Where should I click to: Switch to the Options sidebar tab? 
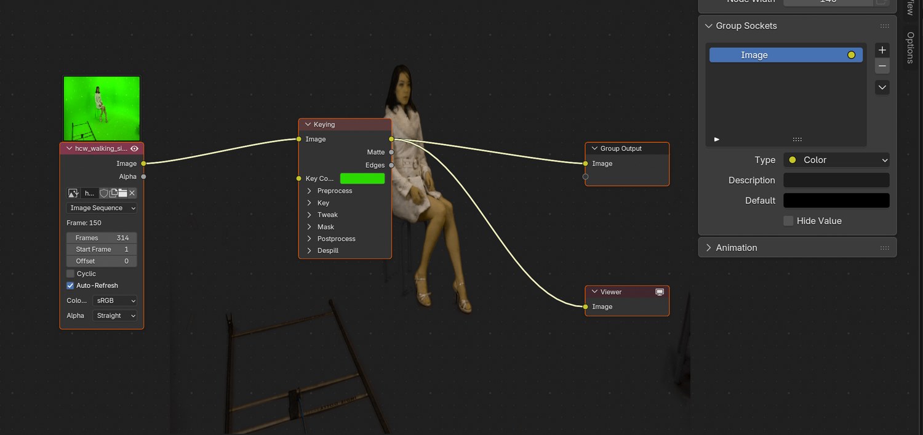tap(911, 47)
